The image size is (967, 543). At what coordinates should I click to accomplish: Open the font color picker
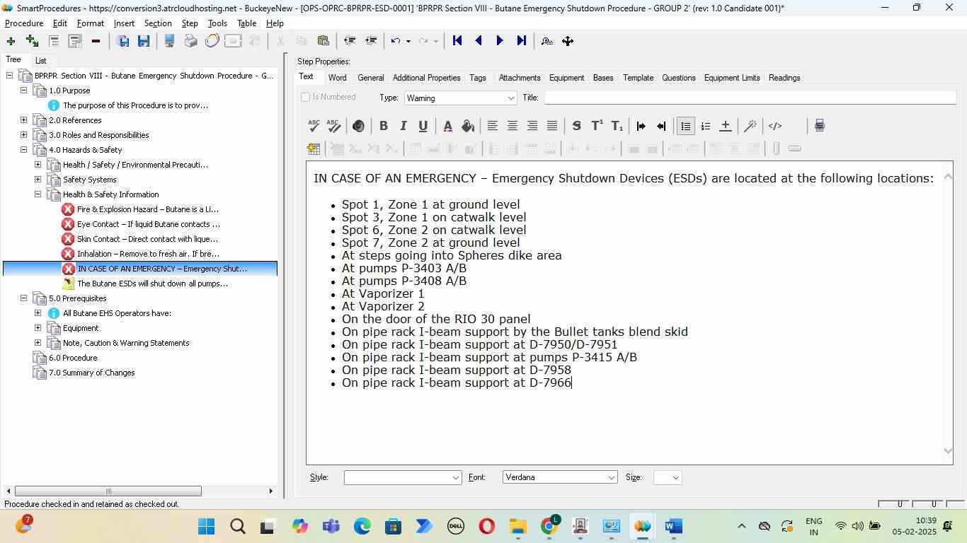click(x=447, y=126)
